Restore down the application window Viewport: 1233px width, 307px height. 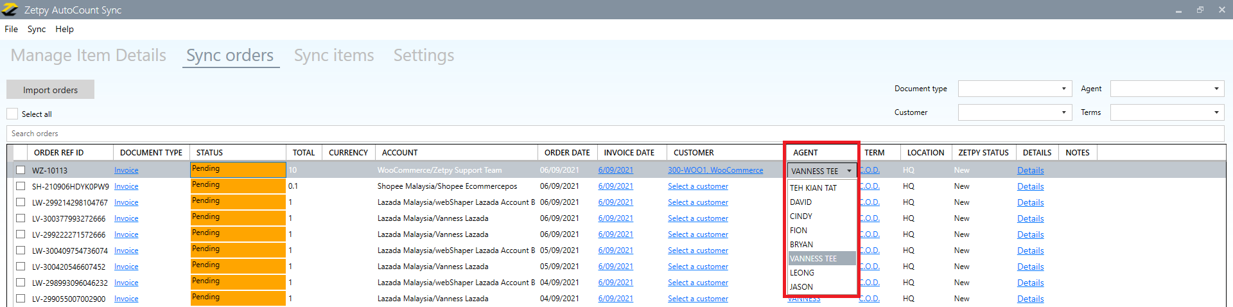[x=1200, y=10]
